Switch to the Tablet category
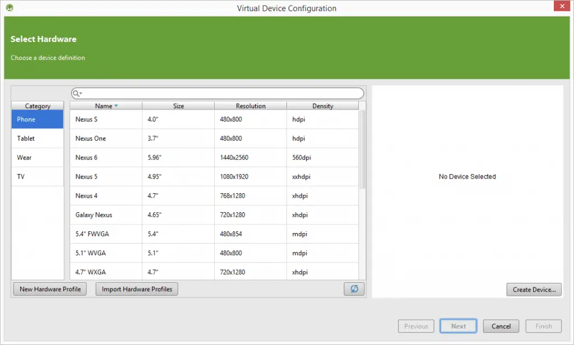This screenshot has height=345, width=574. [x=38, y=138]
